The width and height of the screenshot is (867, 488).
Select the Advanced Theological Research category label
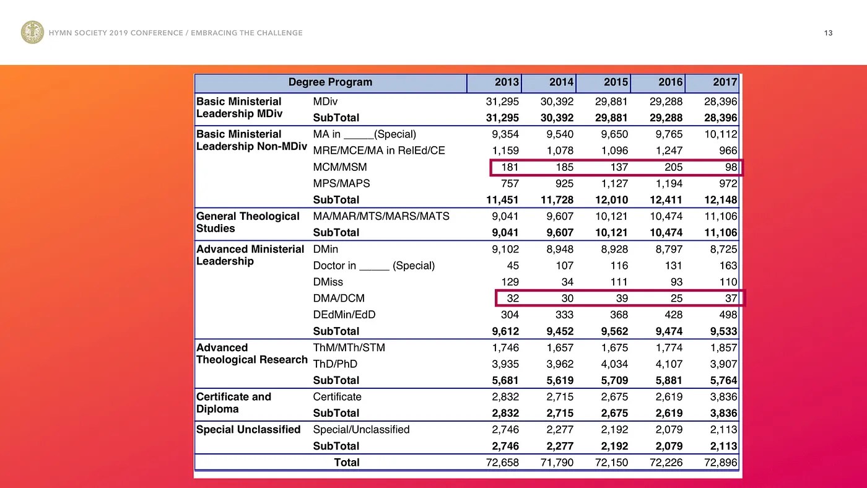coord(251,354)
